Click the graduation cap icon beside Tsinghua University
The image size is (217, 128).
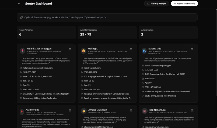[82, 94]
